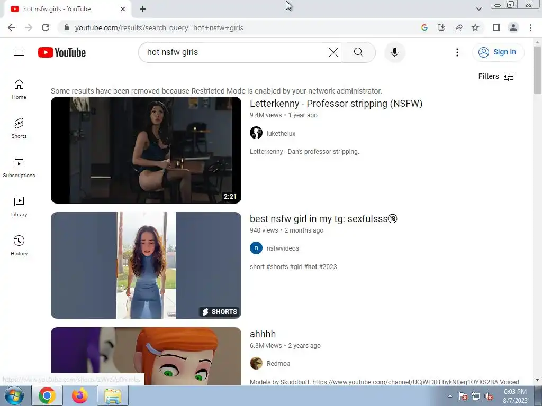The width and height of the screenshot is (542, 406).
Task: Go to the YouTube logo home link
Action: [x=62, y=52]
